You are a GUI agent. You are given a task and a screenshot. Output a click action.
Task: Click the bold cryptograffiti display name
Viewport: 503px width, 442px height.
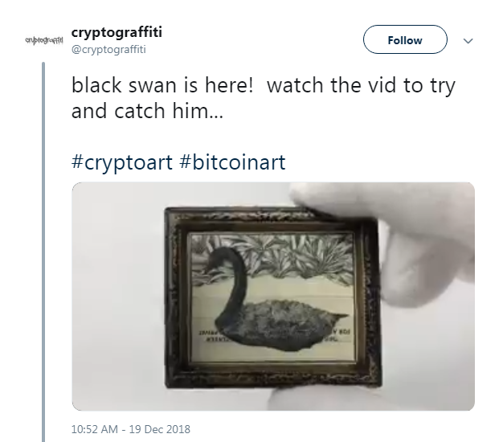pyautogui.click(x=117, y=32)
